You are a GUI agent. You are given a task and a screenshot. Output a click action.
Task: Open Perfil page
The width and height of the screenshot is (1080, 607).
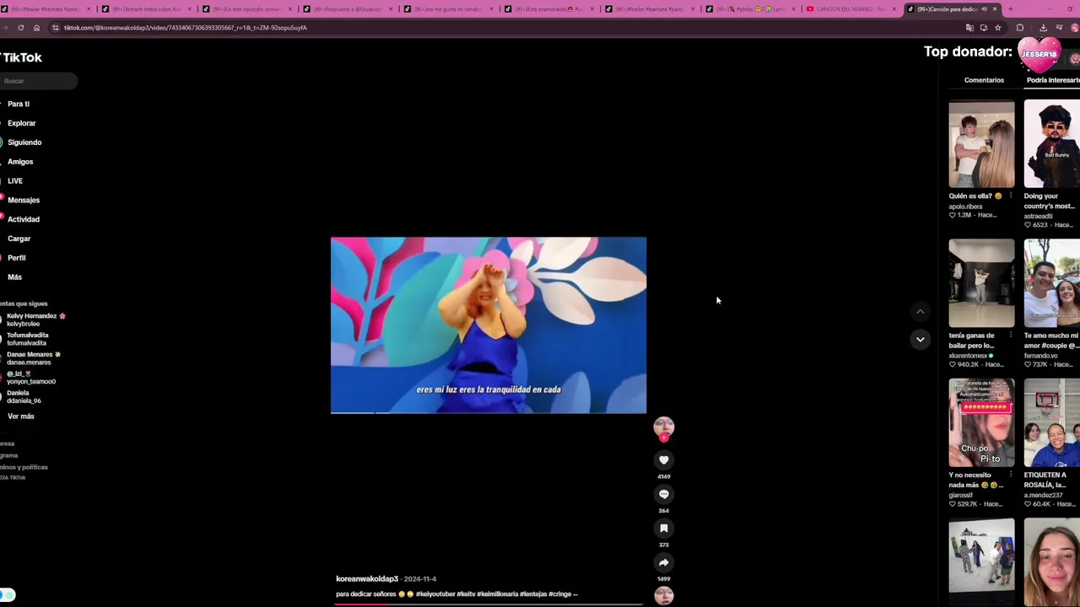(17, 258)
